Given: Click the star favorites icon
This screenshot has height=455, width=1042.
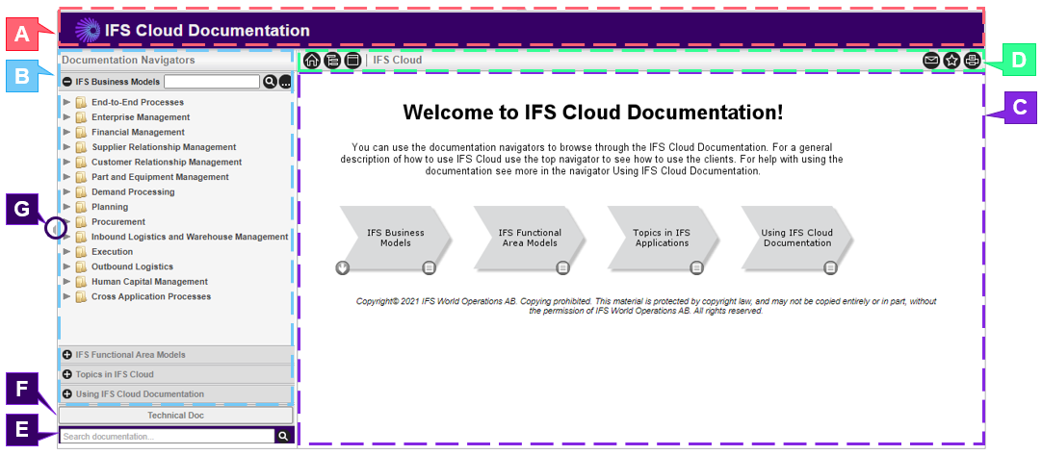Looking at the screenshot, I should click(951, 61).
